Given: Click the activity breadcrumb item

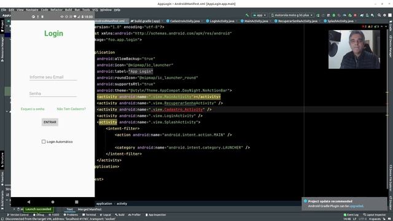Looking at the screenshot, I should tap(122, 204).
